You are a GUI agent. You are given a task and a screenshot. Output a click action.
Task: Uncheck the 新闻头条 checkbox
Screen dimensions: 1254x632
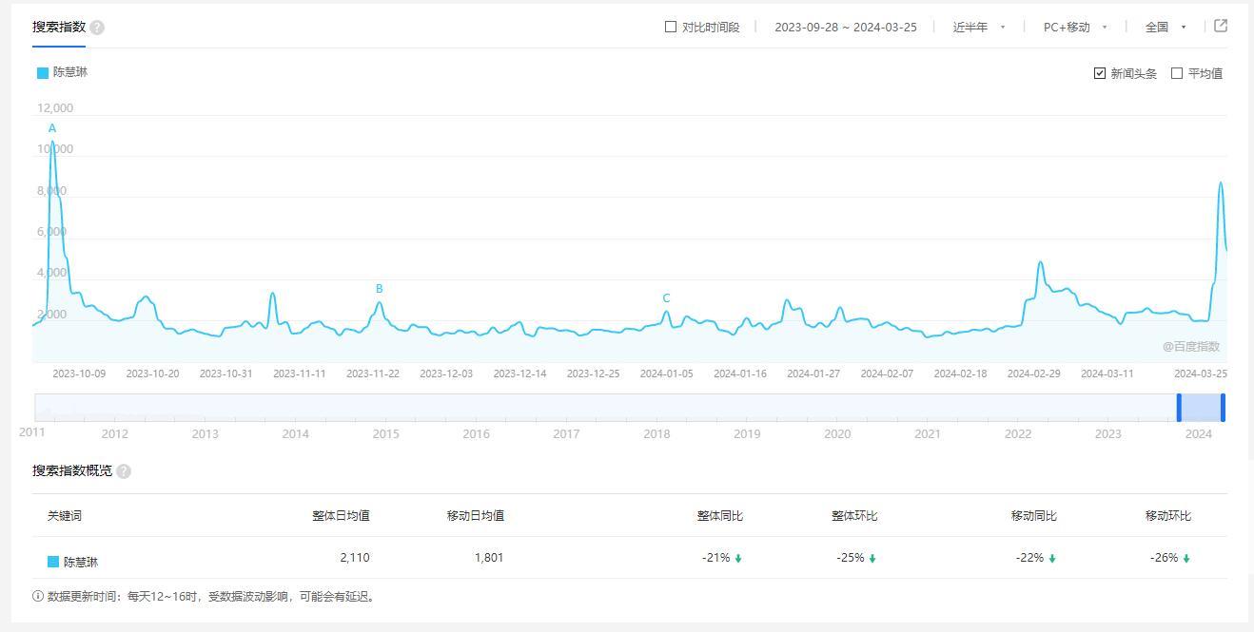(1100, 73)
